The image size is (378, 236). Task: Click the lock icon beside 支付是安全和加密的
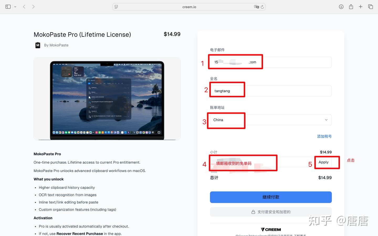tap(253, 212)
